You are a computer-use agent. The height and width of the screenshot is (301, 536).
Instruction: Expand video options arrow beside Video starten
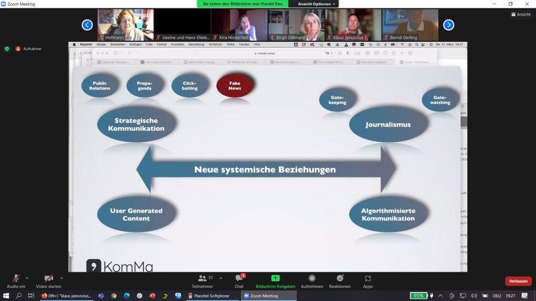(x=62, y=278)
